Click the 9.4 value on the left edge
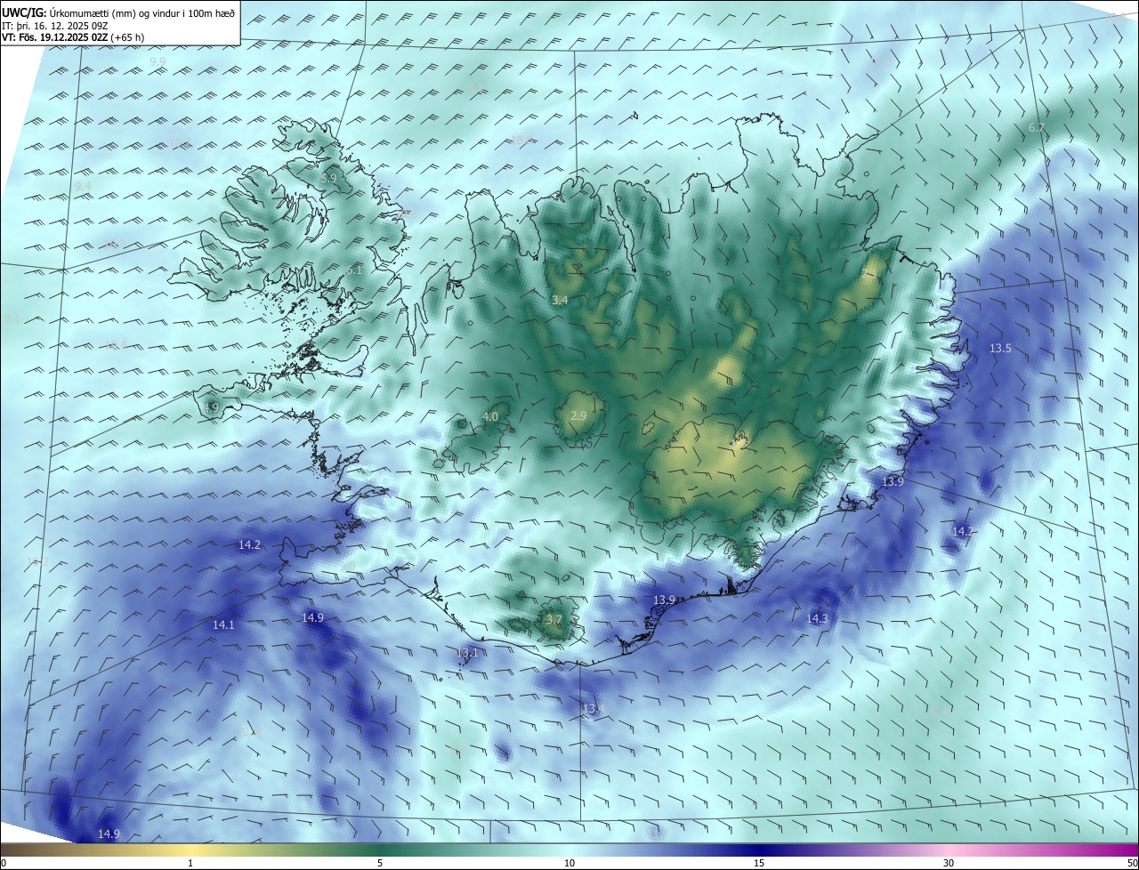This screenshot has width=1139, height=870. point(83,186)
